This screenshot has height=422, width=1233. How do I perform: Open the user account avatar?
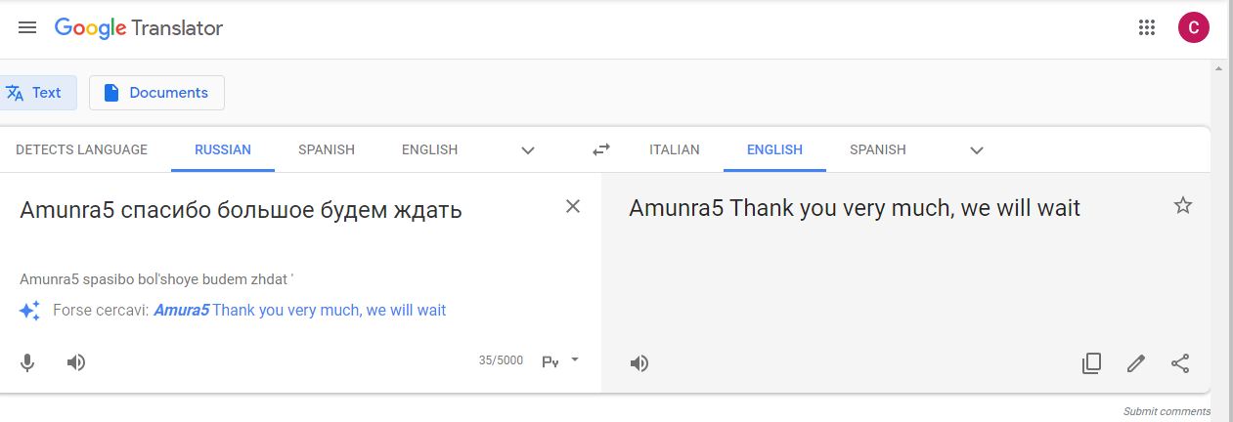1193,27
